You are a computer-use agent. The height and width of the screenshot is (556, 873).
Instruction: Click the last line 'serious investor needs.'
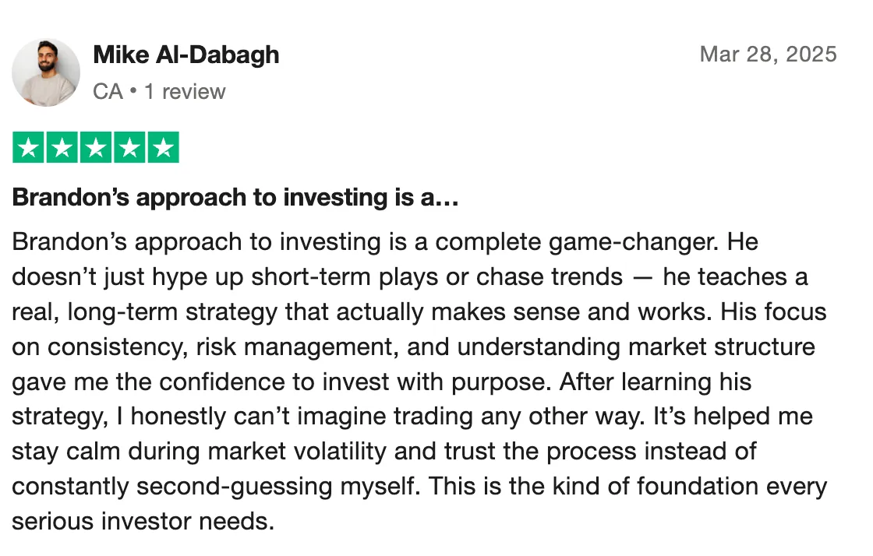point(143,522)
